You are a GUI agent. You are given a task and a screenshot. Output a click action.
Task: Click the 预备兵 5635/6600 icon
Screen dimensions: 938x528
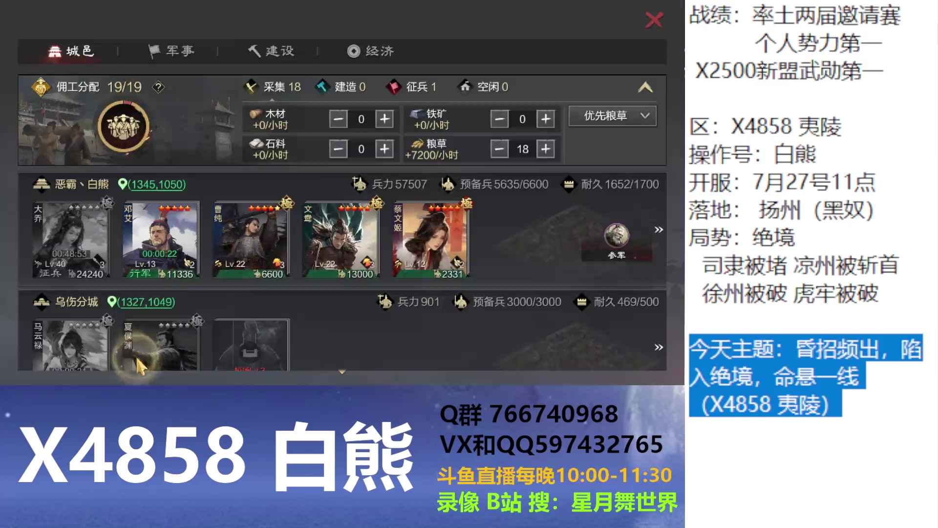[448, 184]
